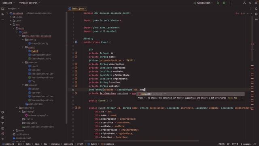This screenshot has height=146, width=259.
Task: Open the Database tool window icon
Action: 256,14
